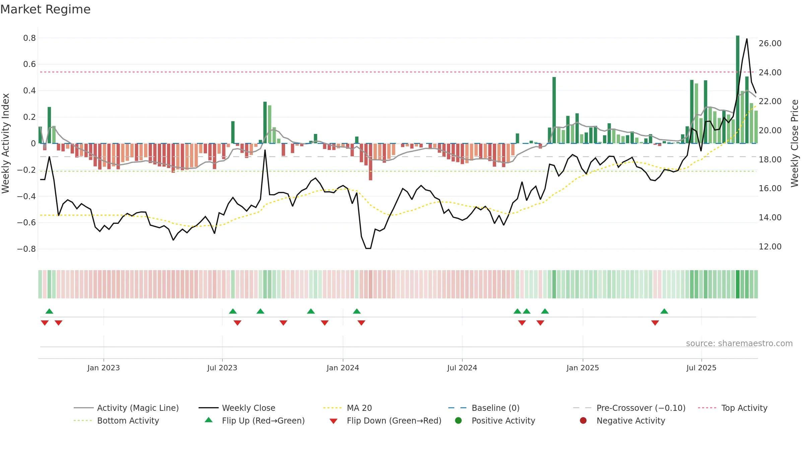Select green flip-up triangle just after Jul 2023
Screen dimensions: 804x452
pos(233,311)
